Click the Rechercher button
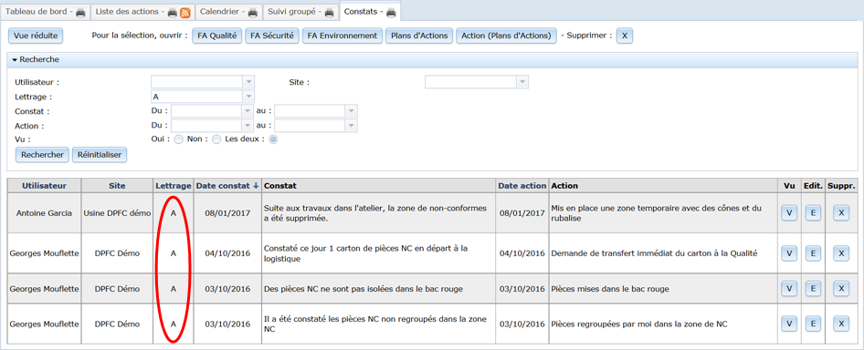Screen dimensions: 864x350 tap(42, 155)
